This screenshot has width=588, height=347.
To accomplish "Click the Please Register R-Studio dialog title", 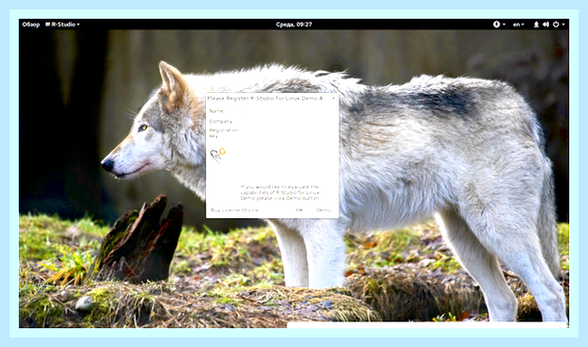I will pyautogui.click(x=267, y=99).
